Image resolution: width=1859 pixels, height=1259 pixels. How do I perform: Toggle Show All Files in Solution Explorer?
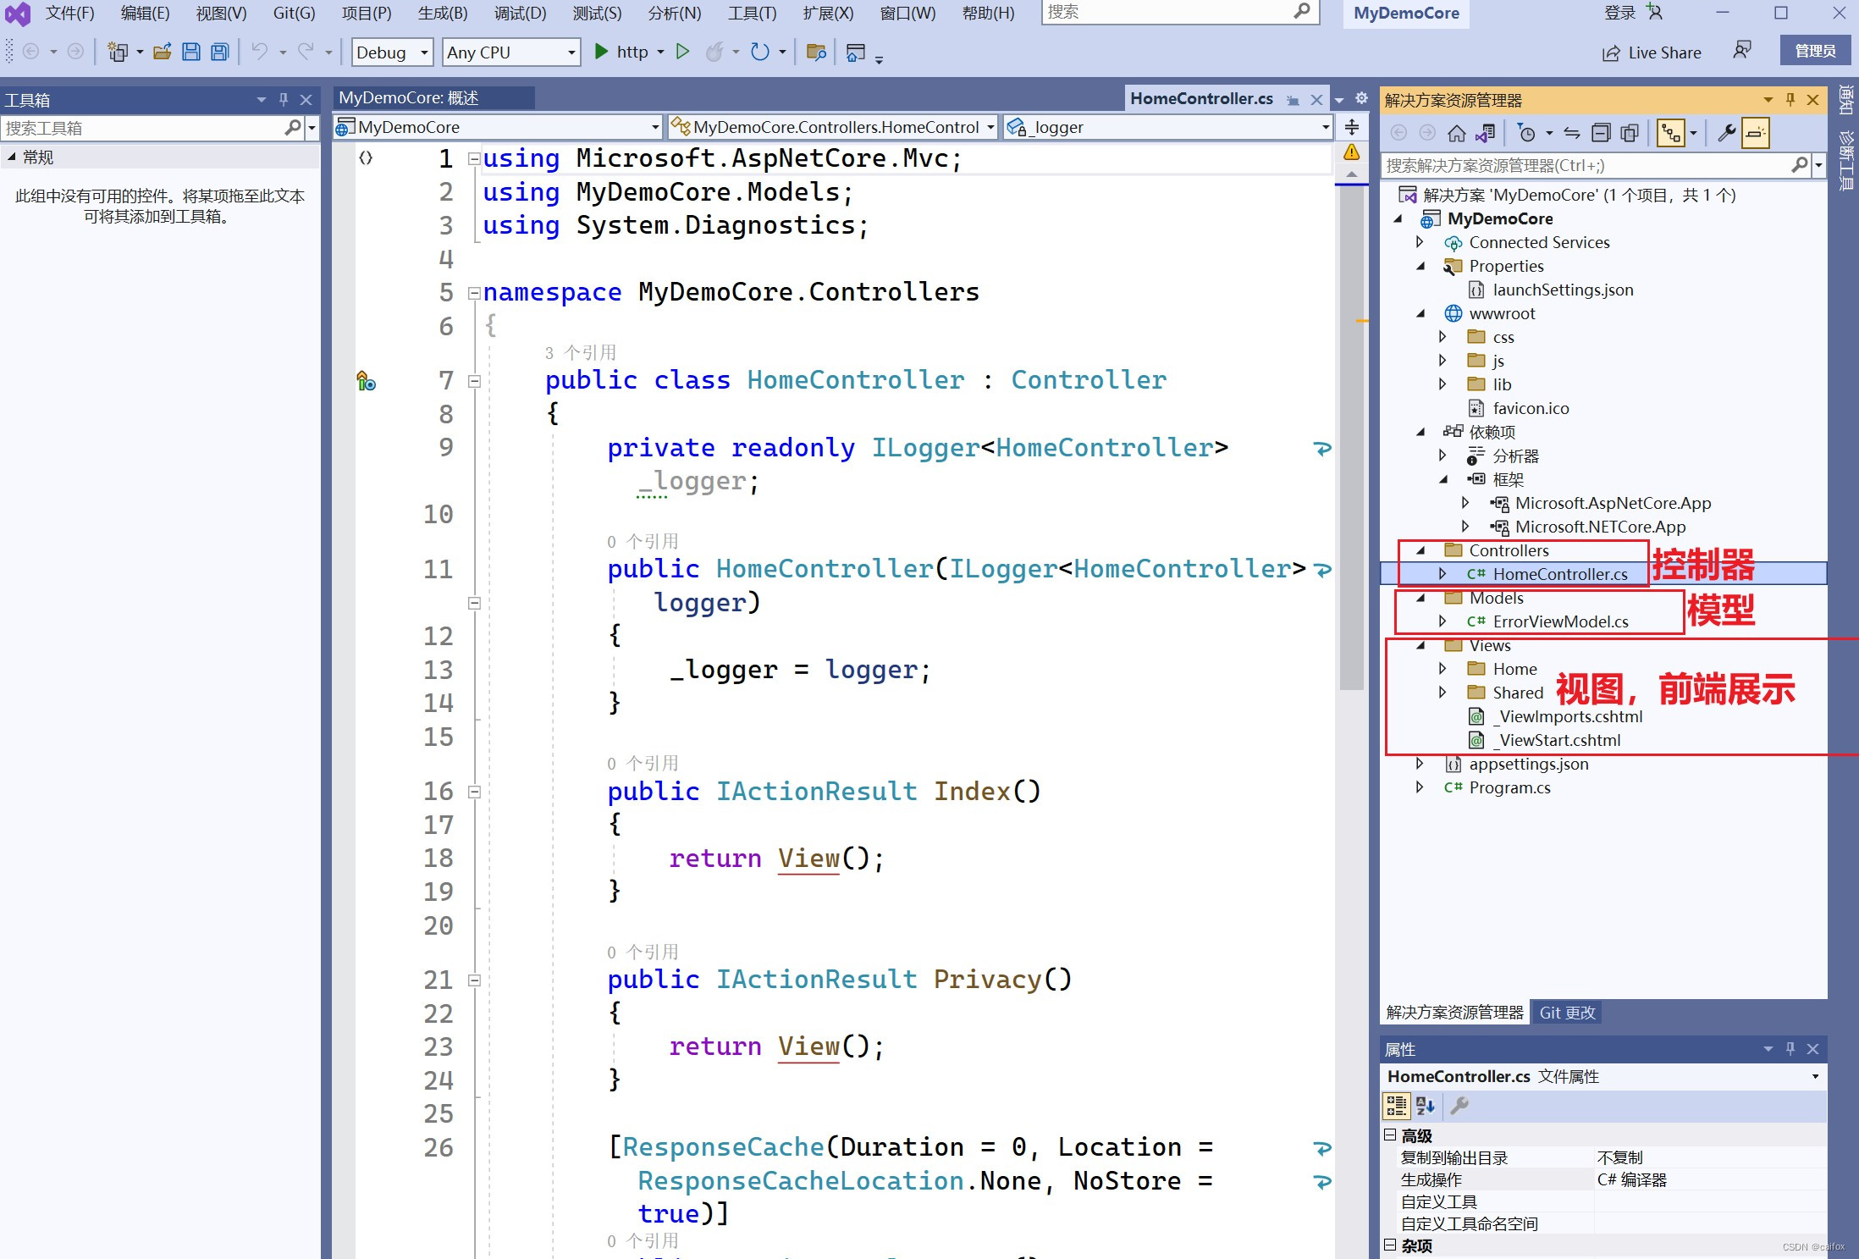click(1629, 133)
